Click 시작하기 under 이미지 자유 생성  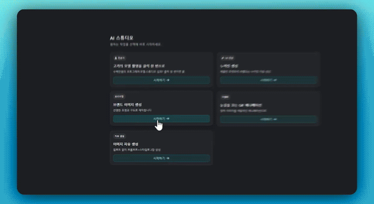click(161, 158)
